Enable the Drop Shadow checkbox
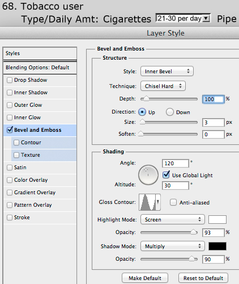This screenshot has width=239, height=284. 10,80
